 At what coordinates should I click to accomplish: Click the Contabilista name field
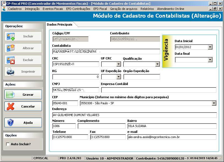click(x=106, y=51)
